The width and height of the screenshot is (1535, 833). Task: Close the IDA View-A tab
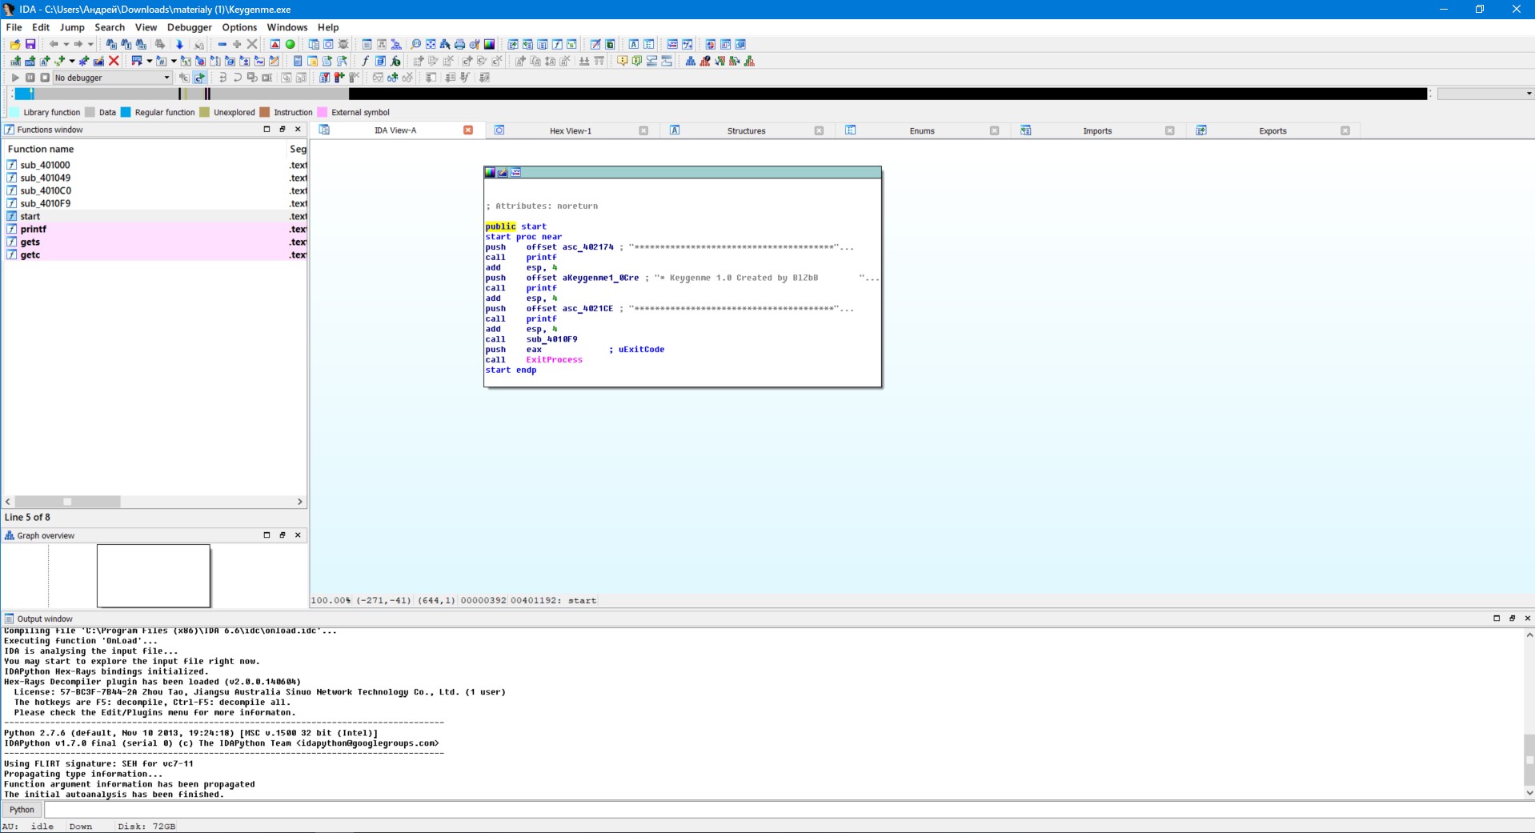(468, 130)
